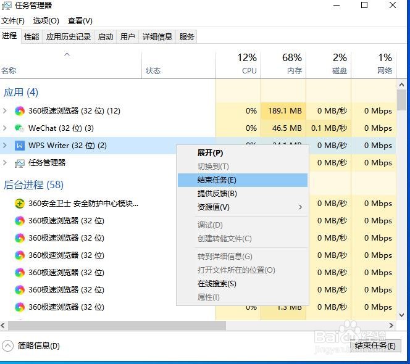
Task: Expand the 任务管理器 app row
Action: 5,162
